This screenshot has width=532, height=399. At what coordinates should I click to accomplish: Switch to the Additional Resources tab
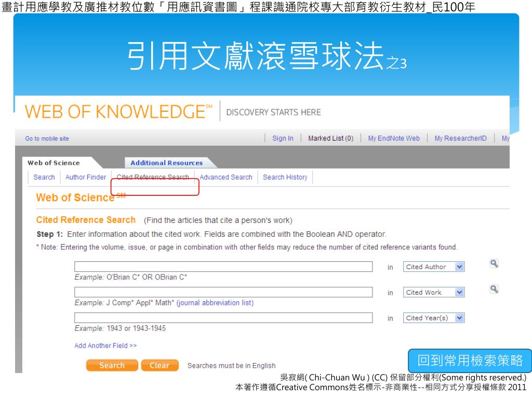(x=167, y=163)
